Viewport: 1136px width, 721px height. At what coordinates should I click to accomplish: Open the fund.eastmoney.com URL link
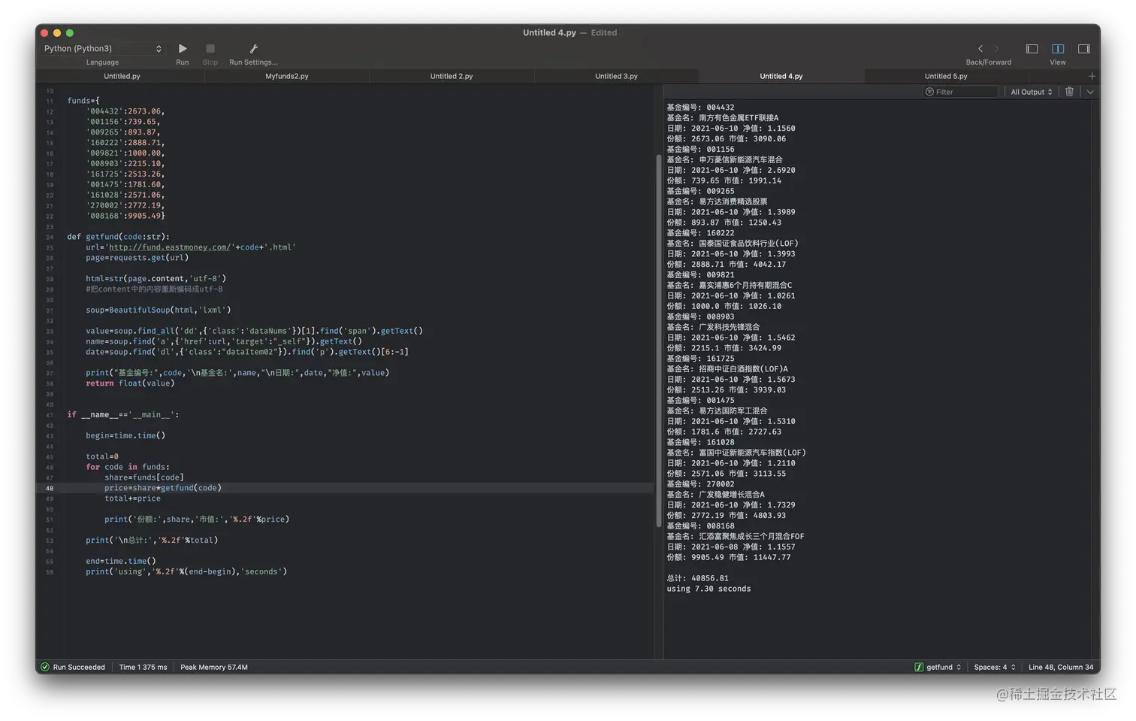coord(170,247)
